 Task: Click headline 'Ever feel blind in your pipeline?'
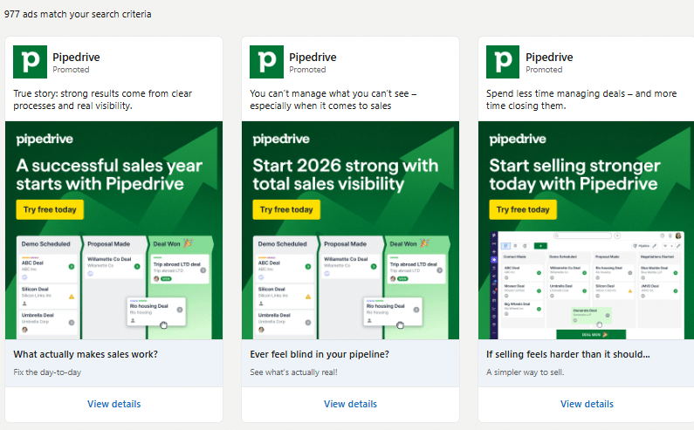[x=320, y=354]
